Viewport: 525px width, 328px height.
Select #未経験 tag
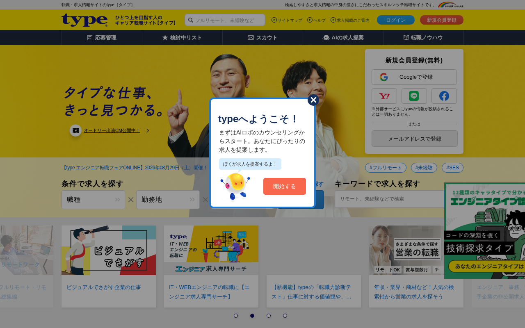[424, 168]
